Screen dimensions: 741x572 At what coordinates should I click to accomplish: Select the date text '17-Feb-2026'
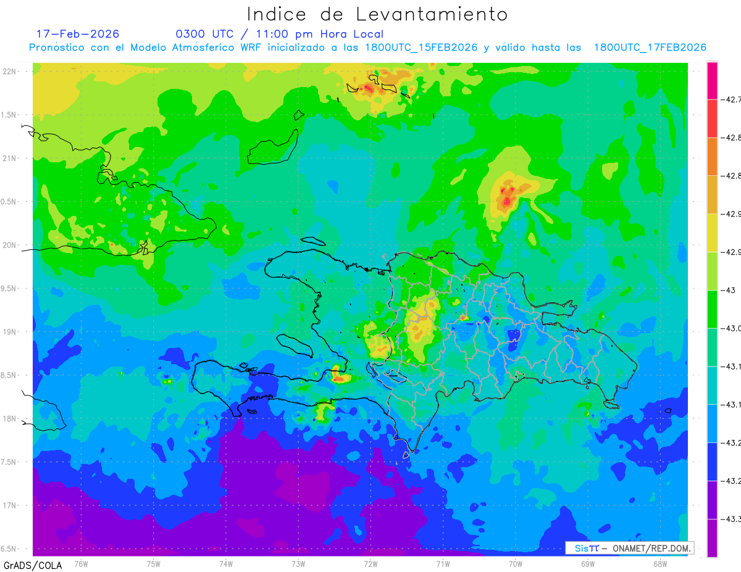tap(78, 34)
